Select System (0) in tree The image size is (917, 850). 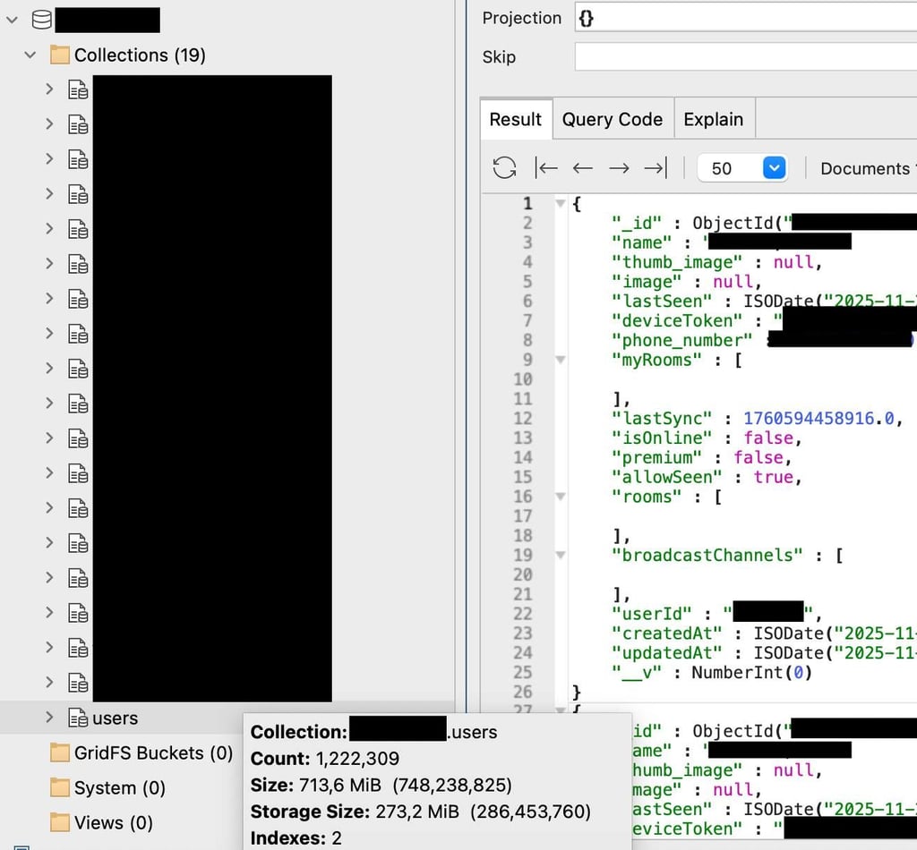[119, 787]
